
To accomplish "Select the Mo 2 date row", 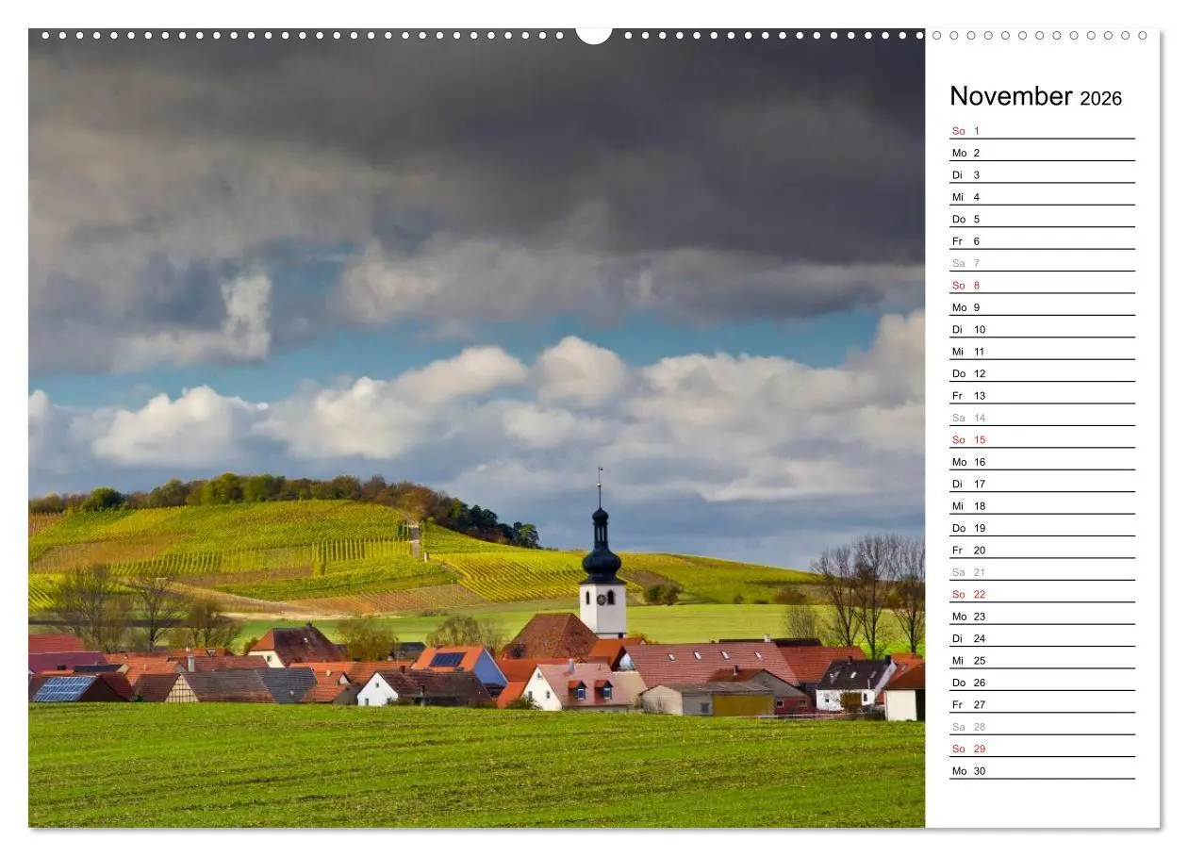I will 966,152.
